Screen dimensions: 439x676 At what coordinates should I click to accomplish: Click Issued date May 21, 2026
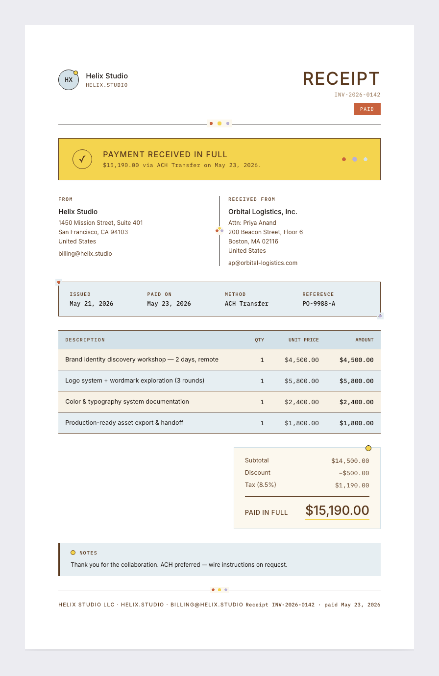tap(92, 304)
